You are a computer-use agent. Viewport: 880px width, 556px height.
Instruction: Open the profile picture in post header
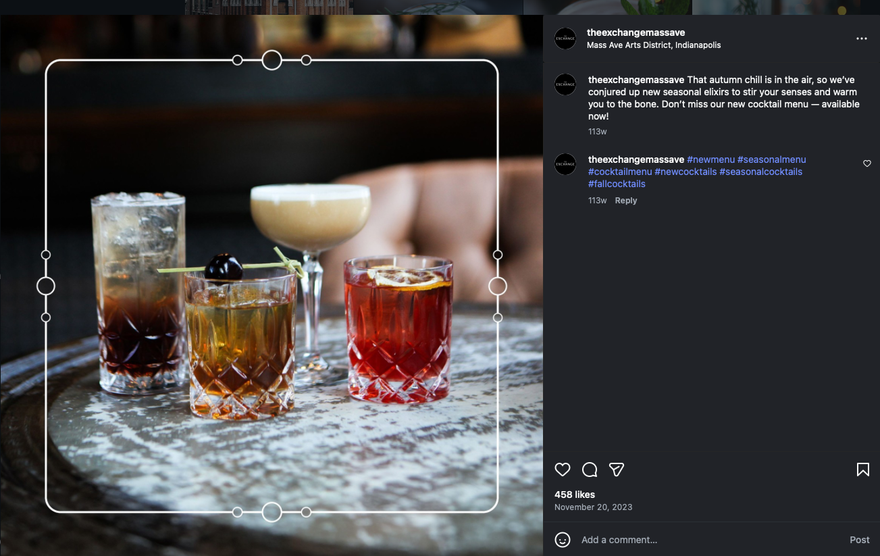[565, 39]
